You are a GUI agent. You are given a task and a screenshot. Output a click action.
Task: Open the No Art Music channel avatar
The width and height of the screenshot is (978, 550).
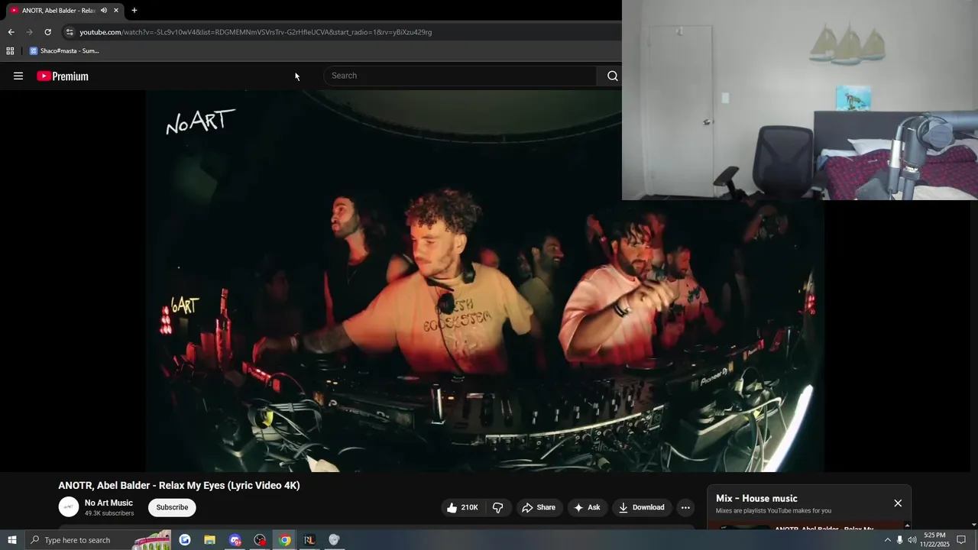tap(69, 507)
